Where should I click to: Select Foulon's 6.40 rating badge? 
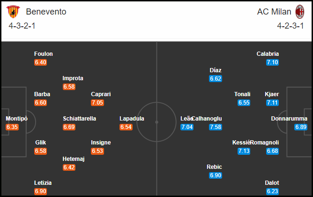click(40, 62)
